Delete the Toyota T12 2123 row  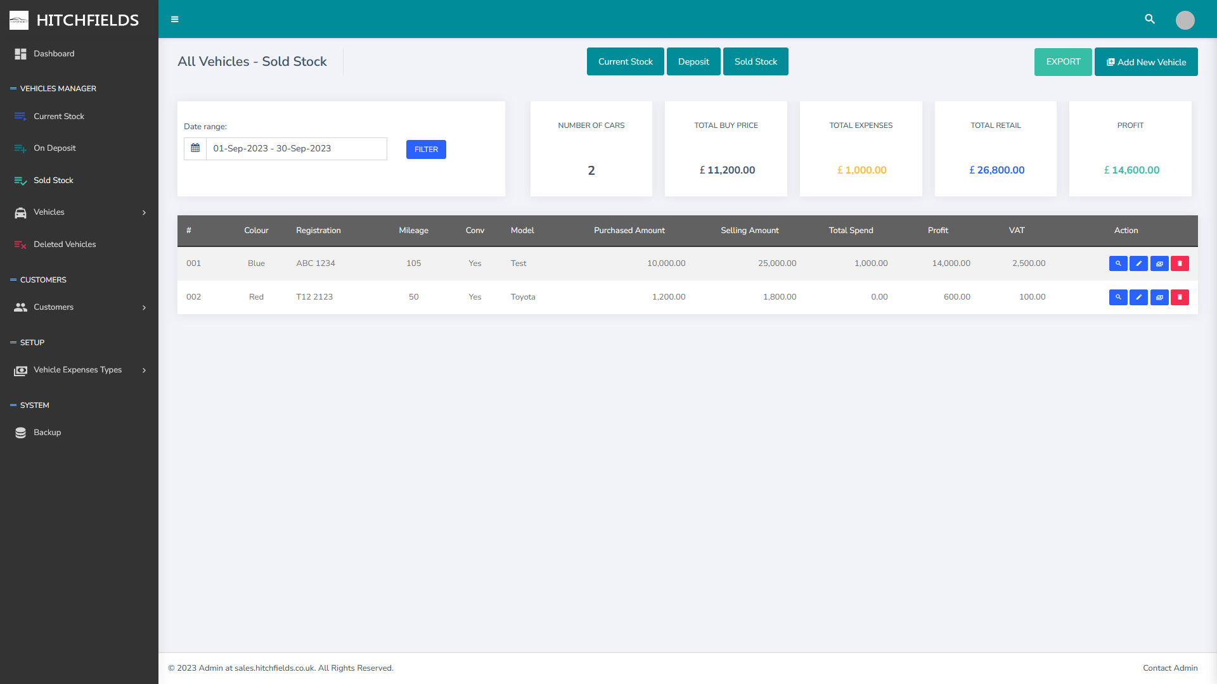coord(1180,297)
